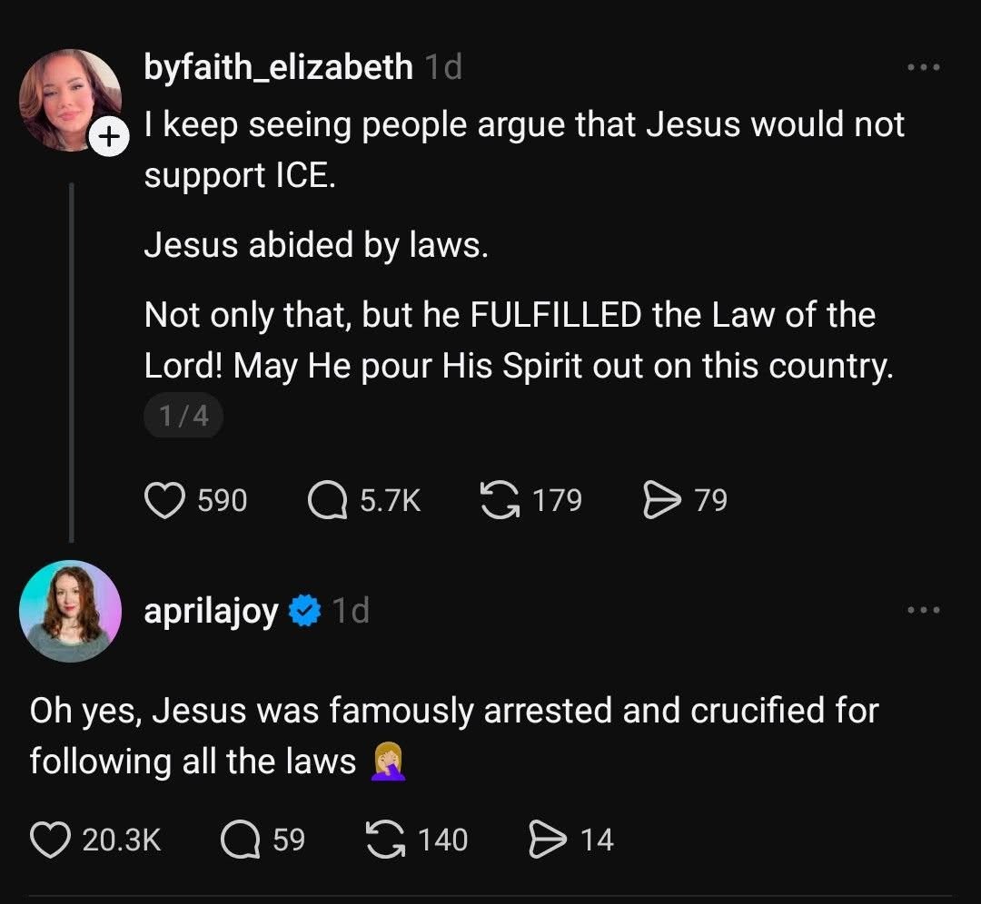Open more options on byfaith_elizabeth's post

pyautogui.click(x=923, y=66)
